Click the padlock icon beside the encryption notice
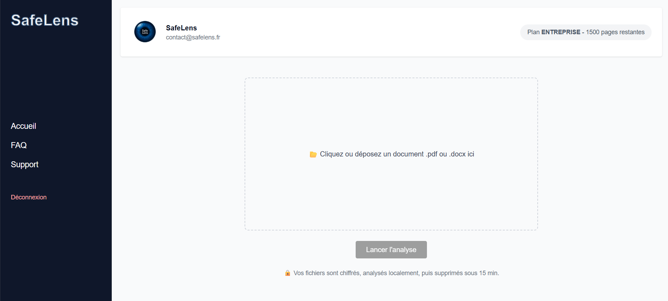668x301 pixels. [288, 273]
